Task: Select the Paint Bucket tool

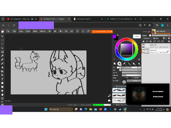Action: [x=2, y=71]
